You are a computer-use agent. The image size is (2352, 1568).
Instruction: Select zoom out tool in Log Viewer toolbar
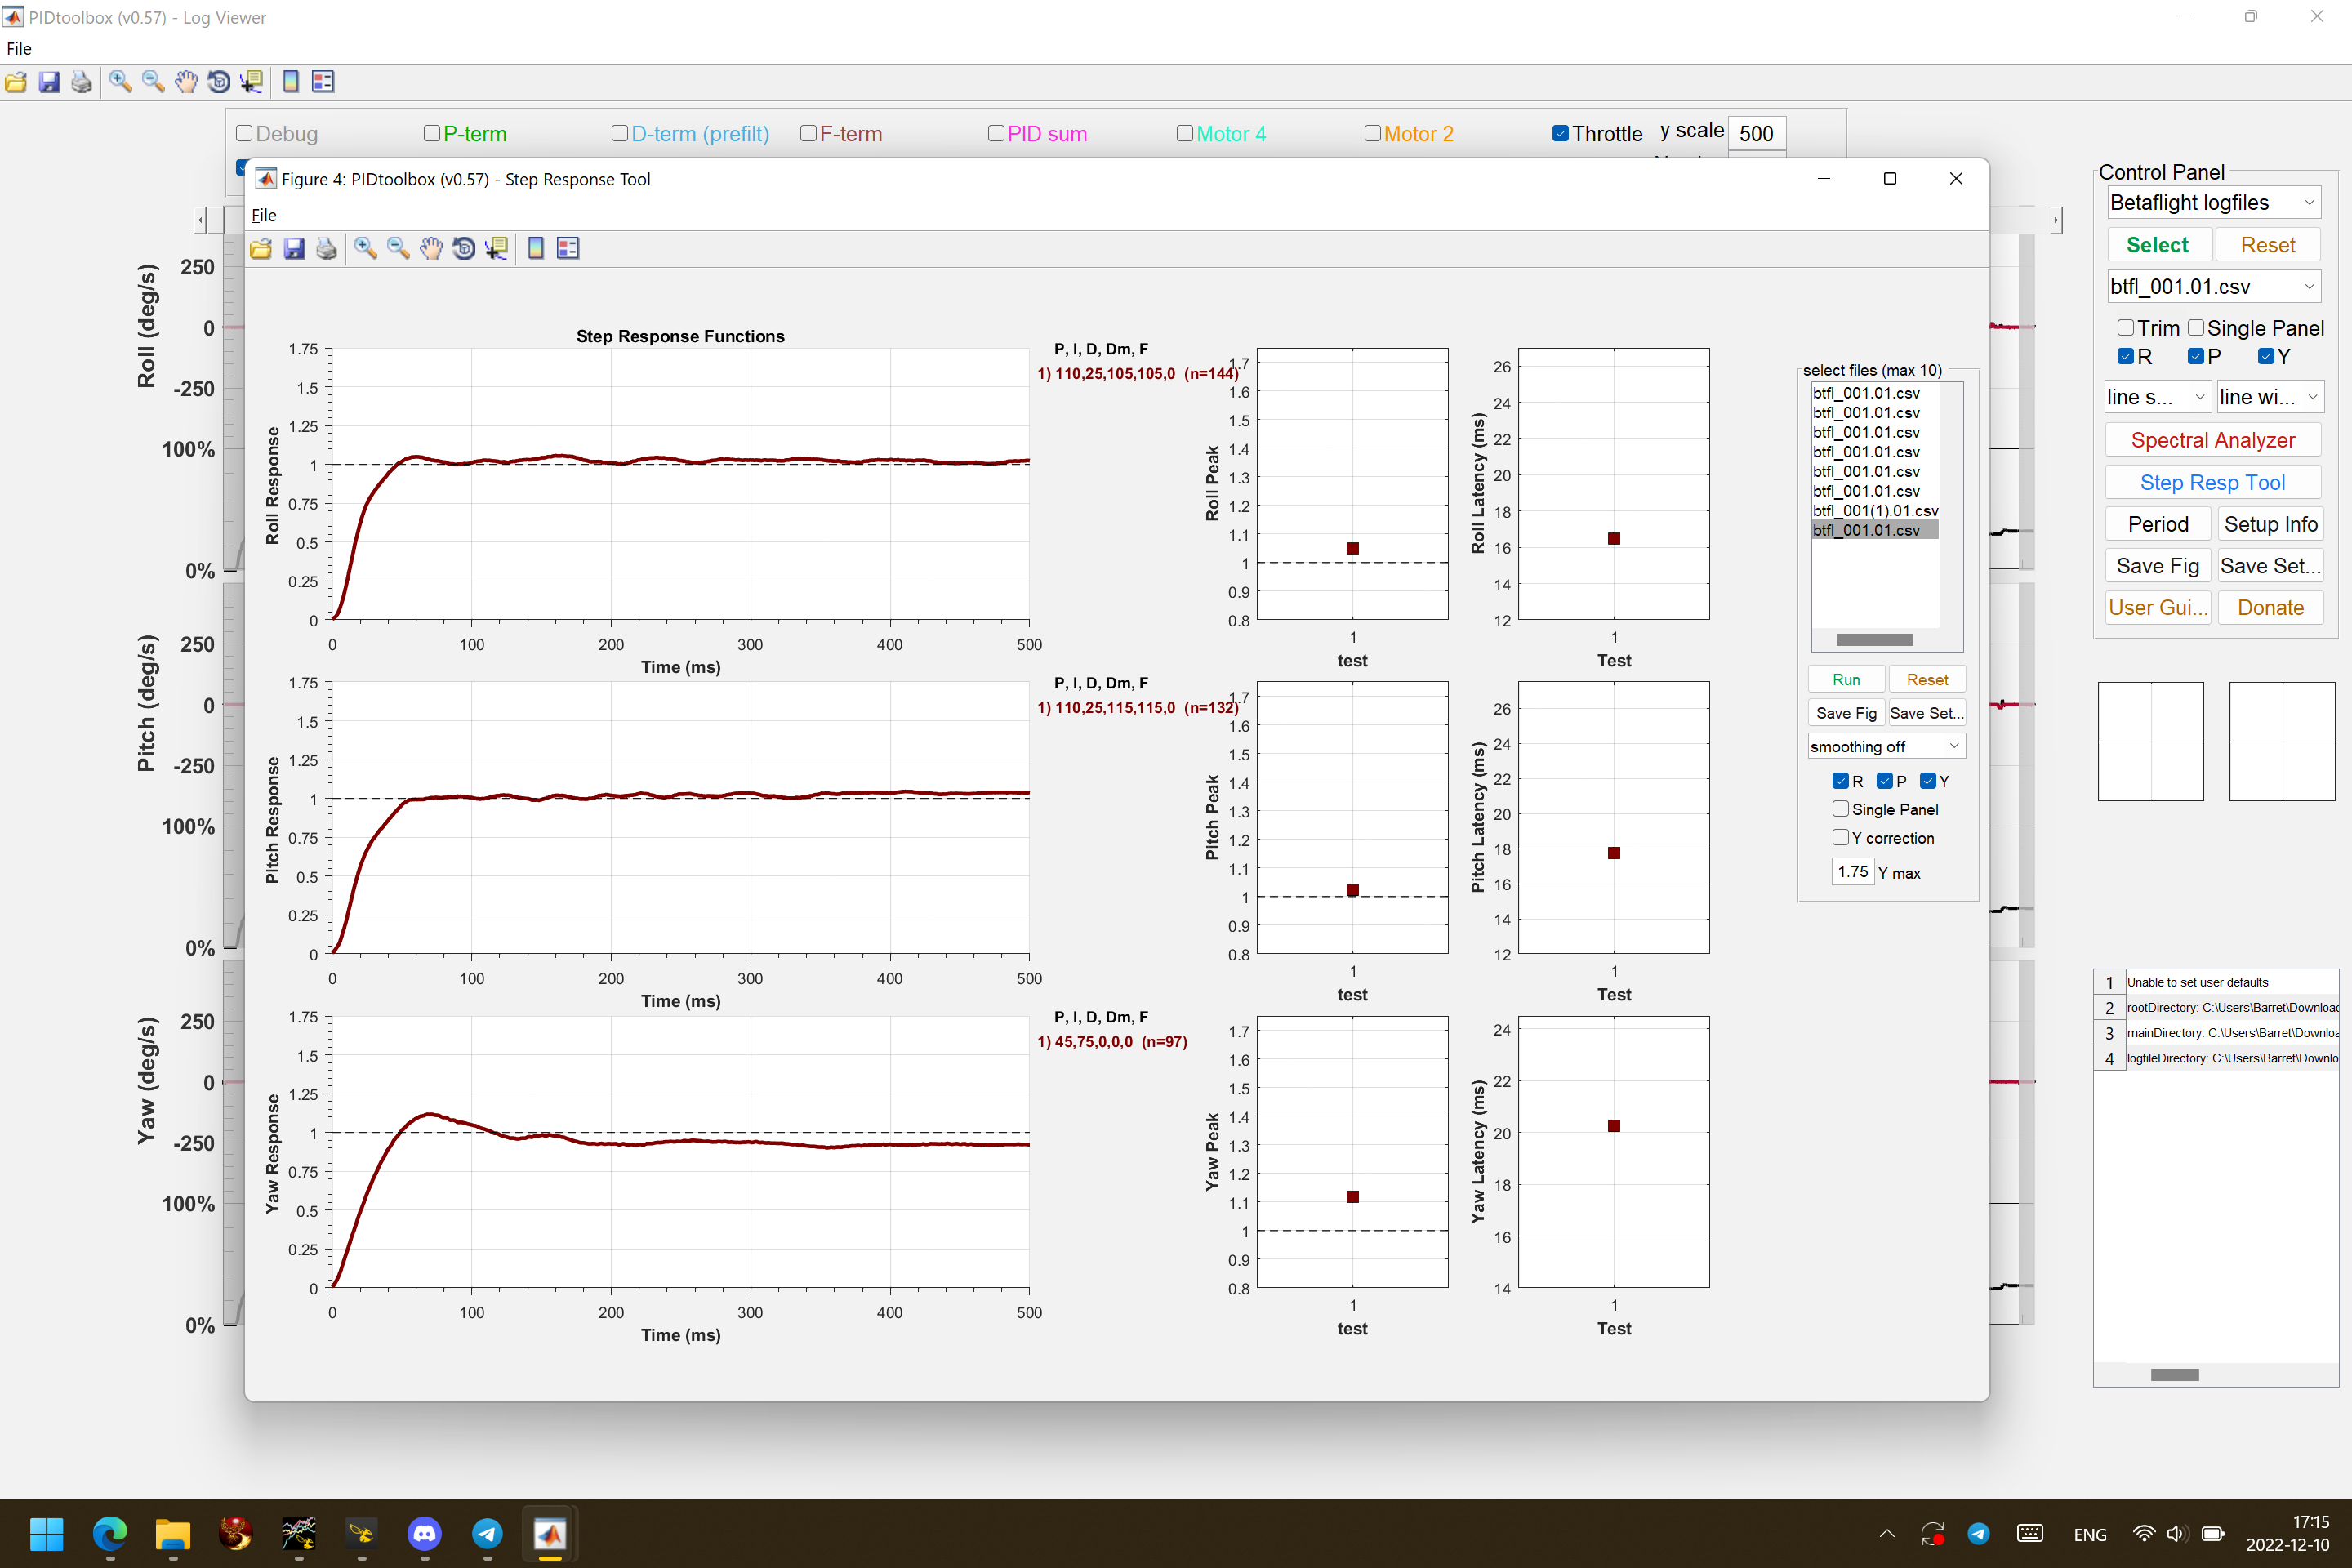153,82
